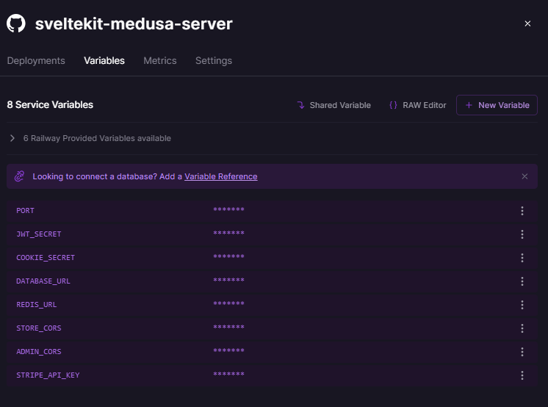Reveal the masked JWT_SECRET value
Image resolution: width=548 pixels, height=407 pixels.
228,233
